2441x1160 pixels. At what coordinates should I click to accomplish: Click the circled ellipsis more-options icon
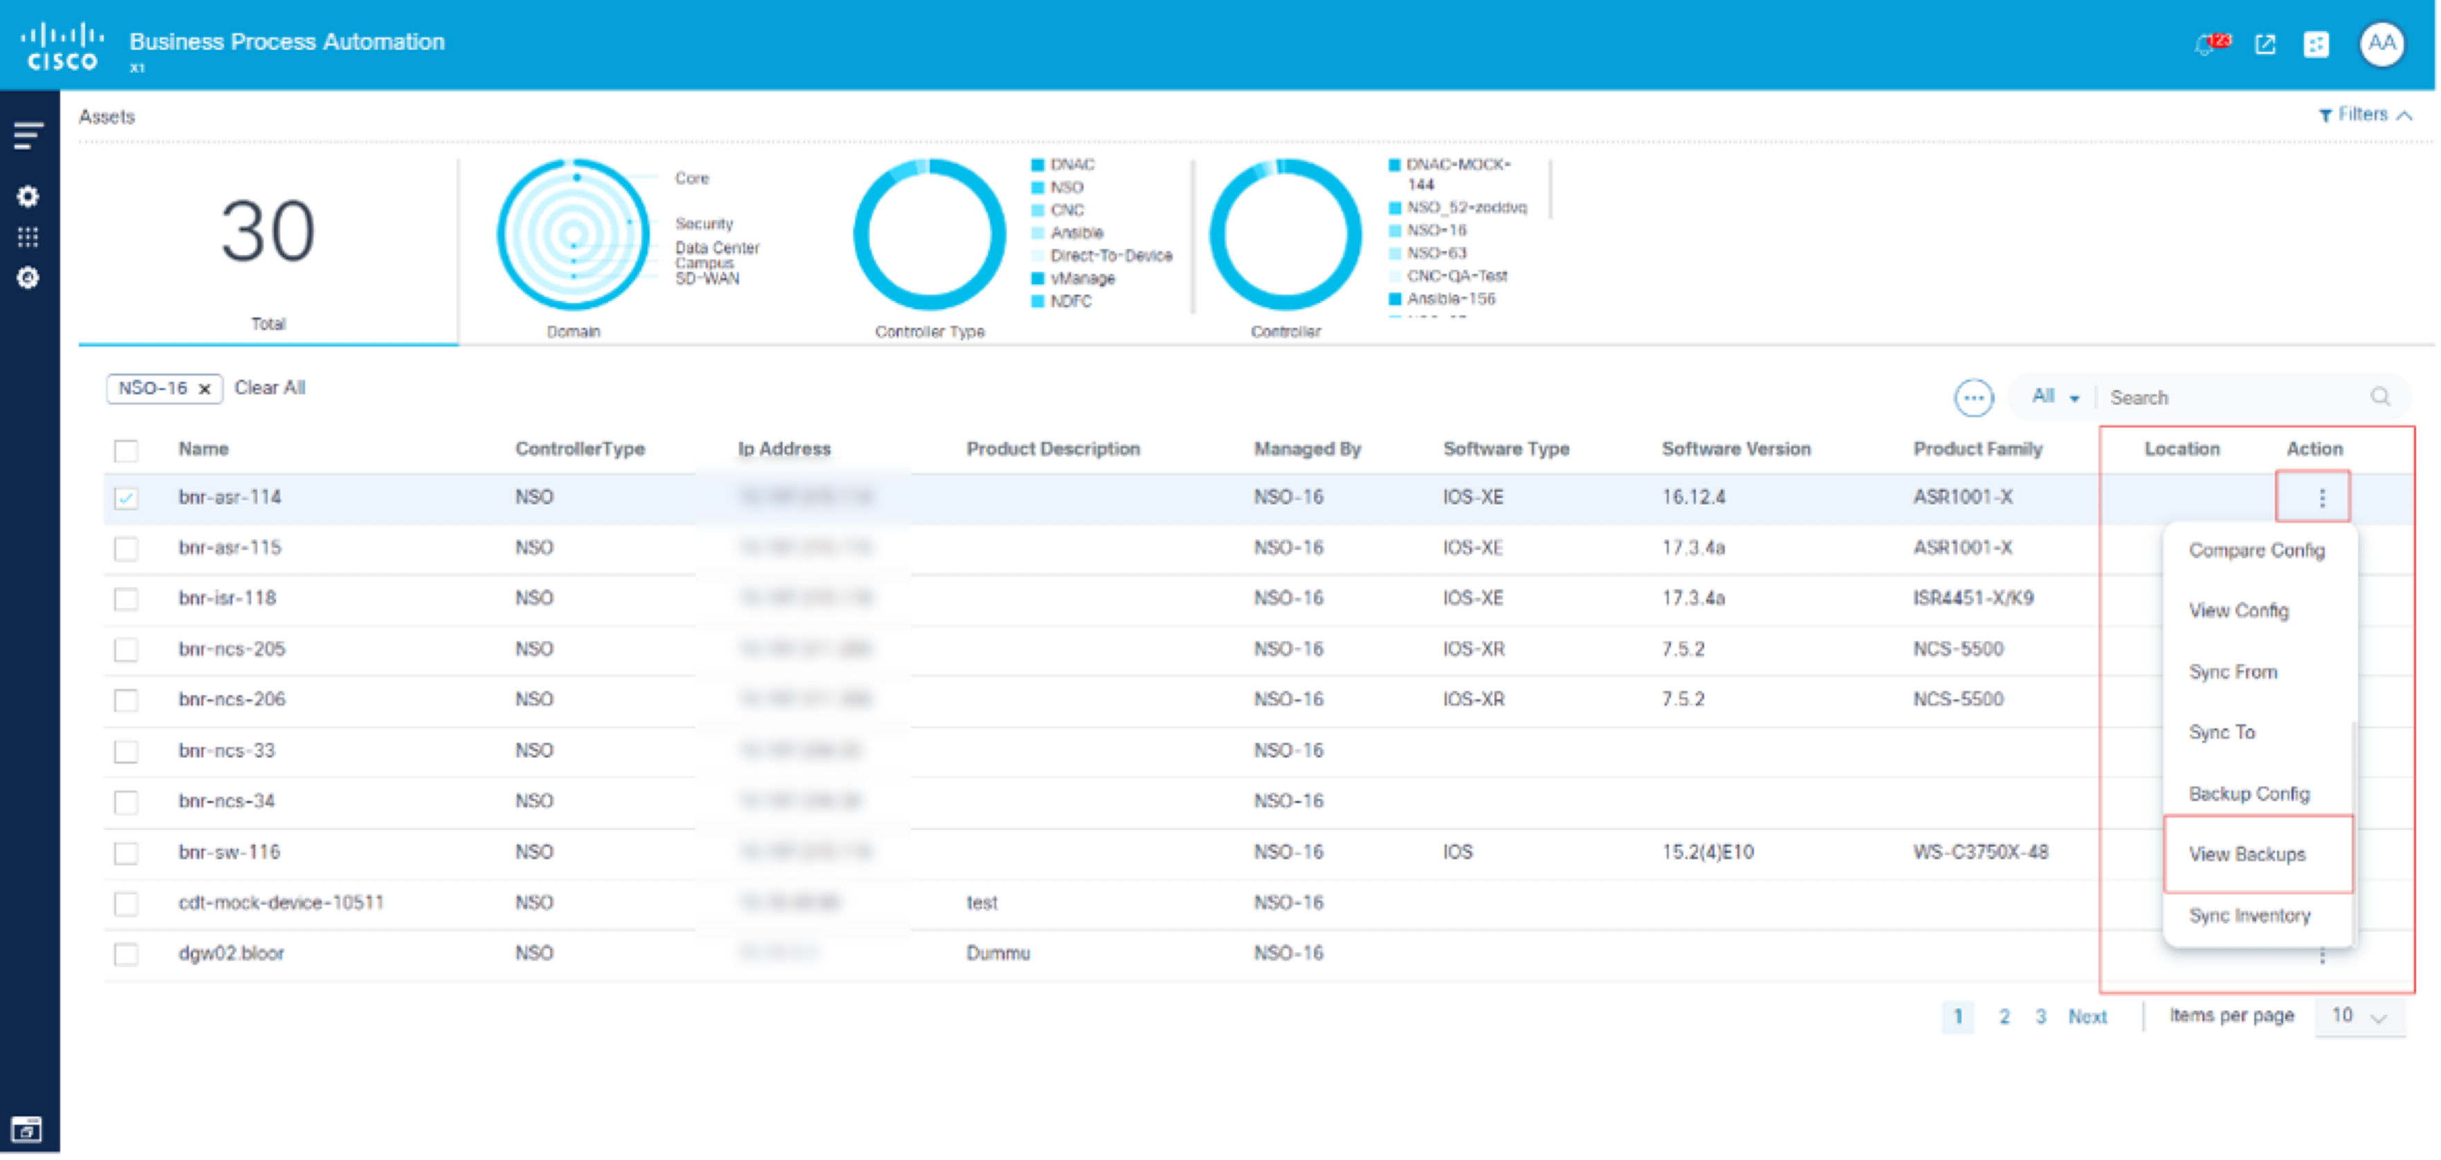(1973, 398)
